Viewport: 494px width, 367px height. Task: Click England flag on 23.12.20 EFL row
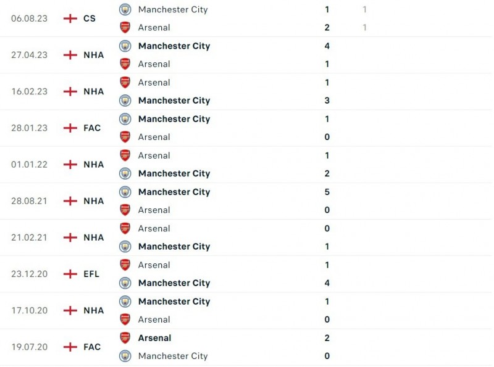tap(70, 274)
